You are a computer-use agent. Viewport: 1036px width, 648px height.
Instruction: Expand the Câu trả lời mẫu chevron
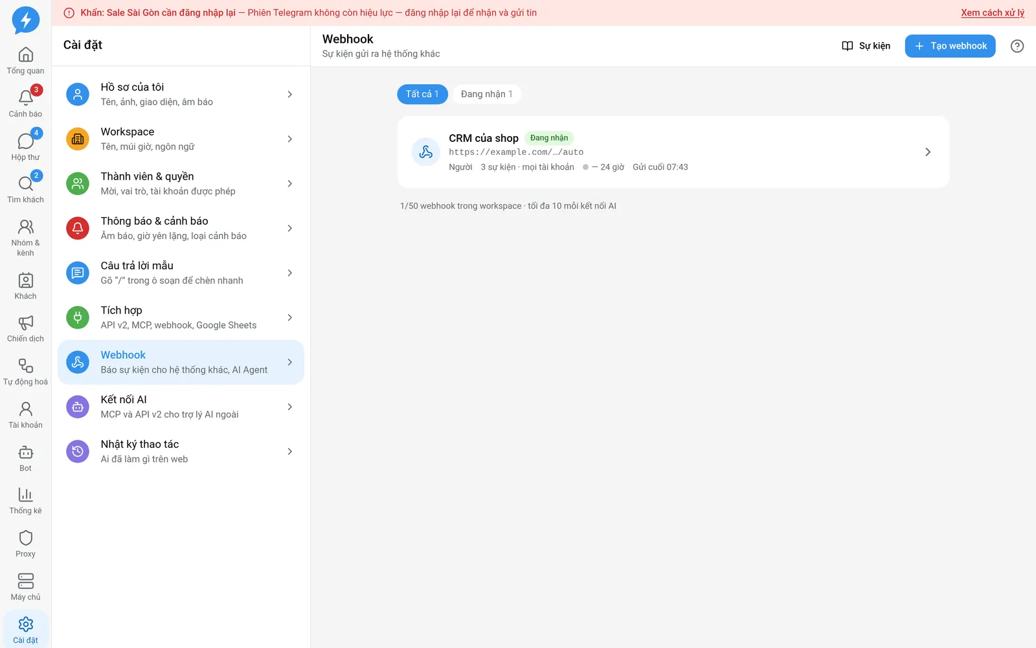pyautogui.click(x=289, y=273)
